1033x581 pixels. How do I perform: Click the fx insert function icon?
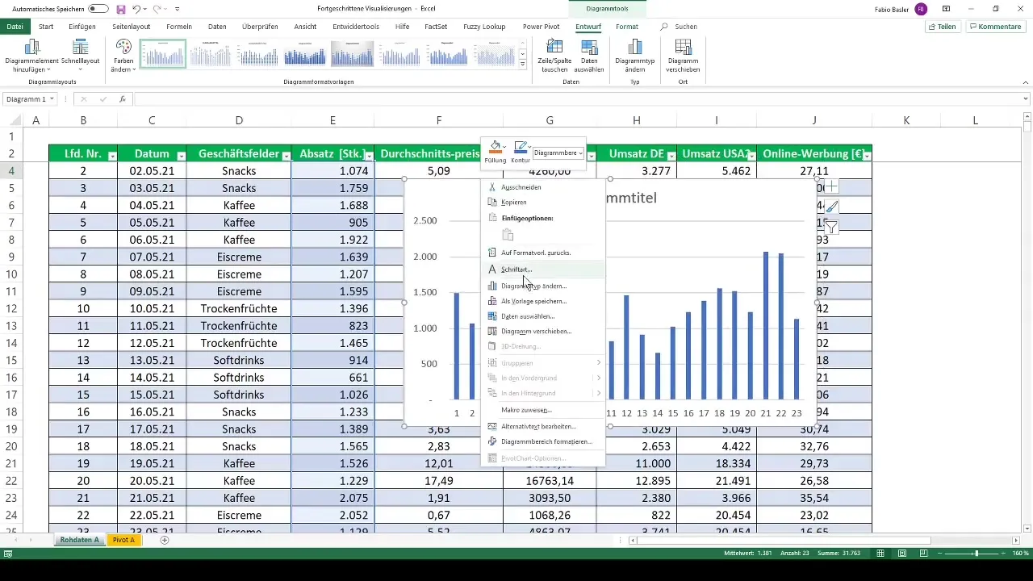coord(123,99)
